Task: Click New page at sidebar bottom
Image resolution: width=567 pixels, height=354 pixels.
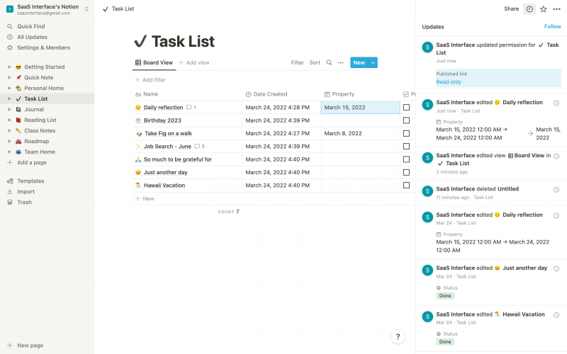Action: coord(26,346)
